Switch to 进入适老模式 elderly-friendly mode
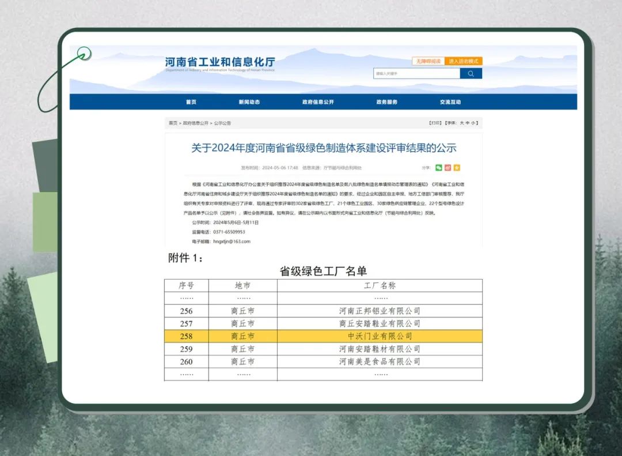This screenshot has width=622, height=456. coord(463,61)
